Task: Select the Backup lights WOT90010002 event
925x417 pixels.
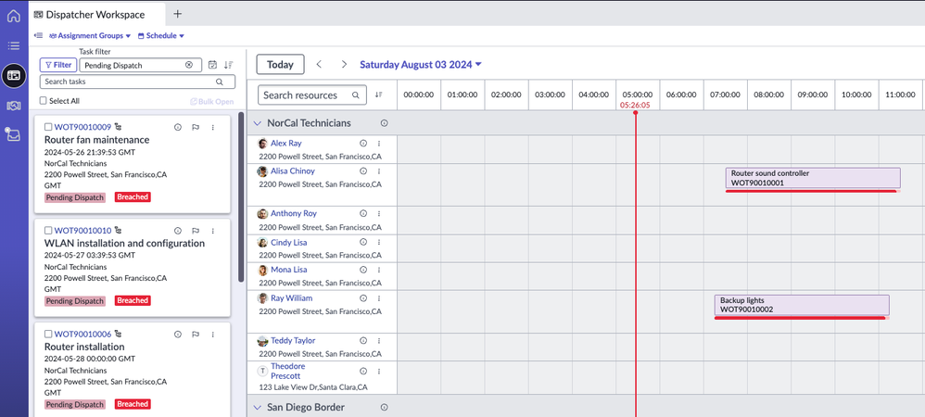Action: pyautogui.click(x=802, y=305)
